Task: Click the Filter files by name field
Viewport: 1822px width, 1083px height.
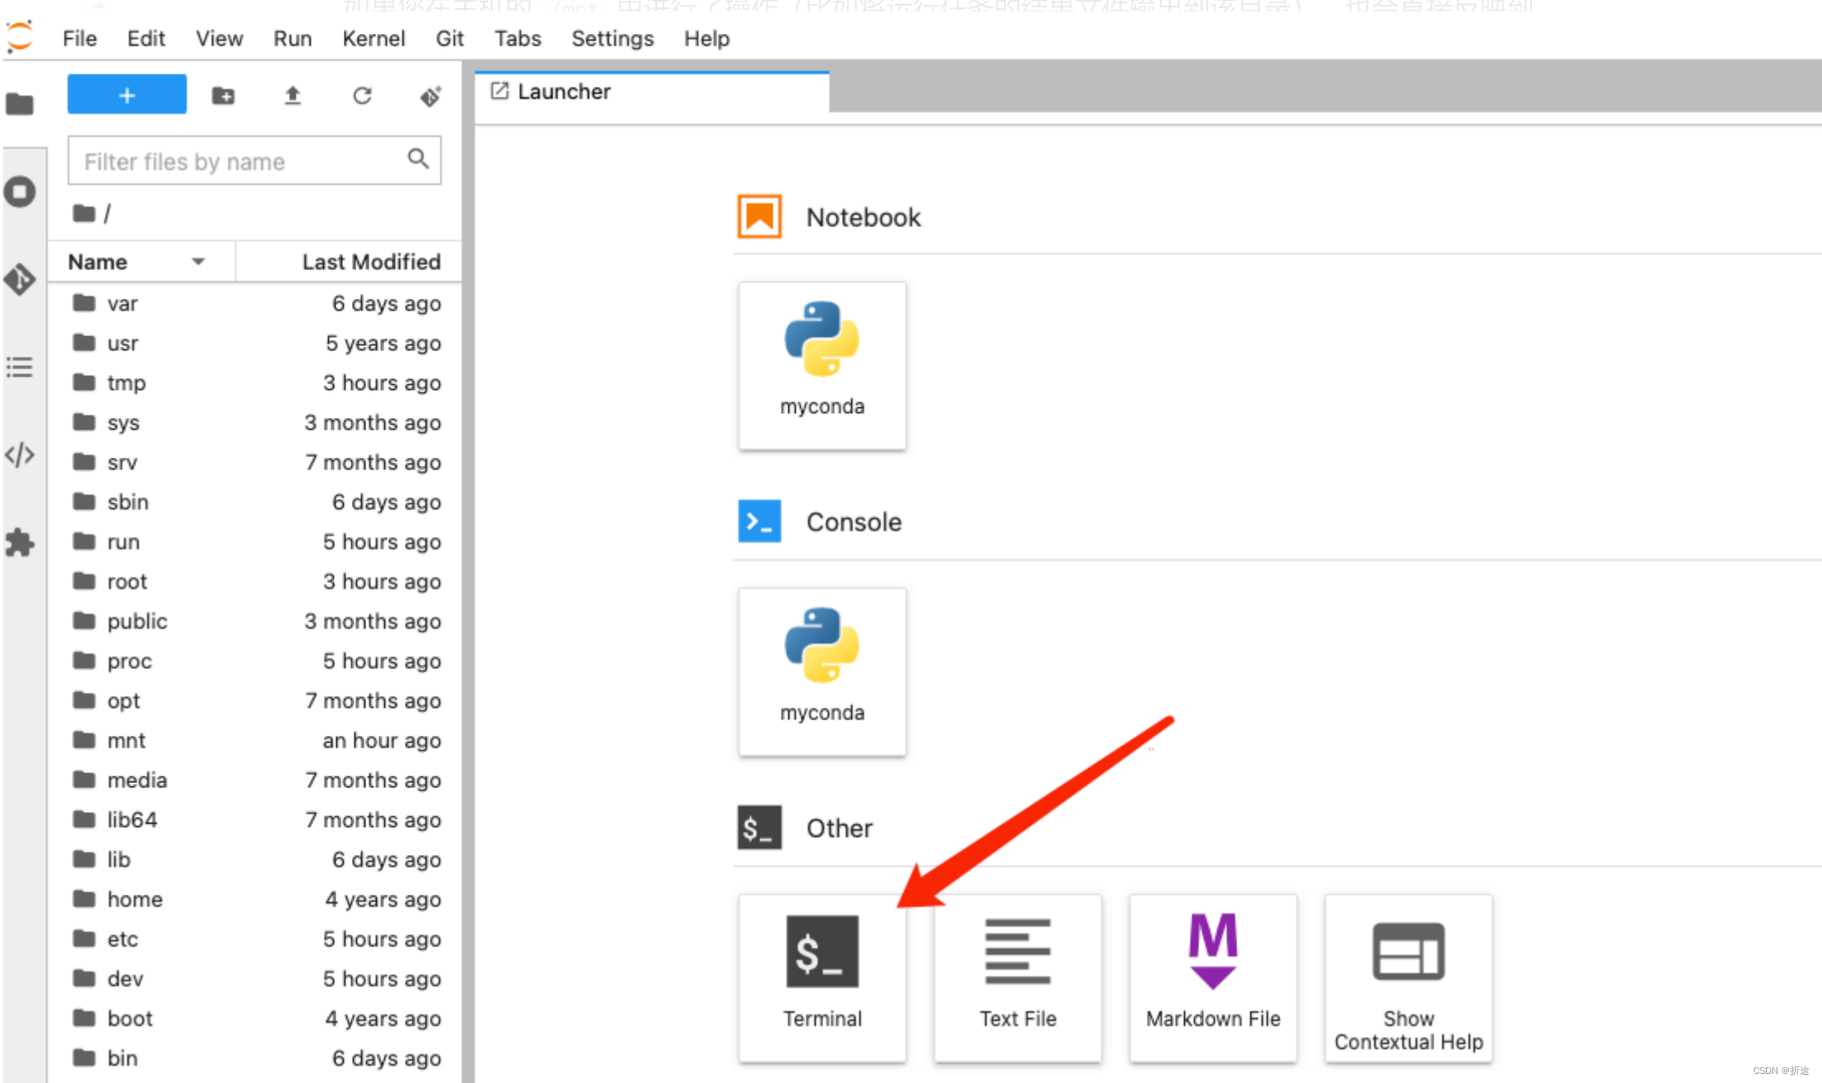Action: point(240,161)
